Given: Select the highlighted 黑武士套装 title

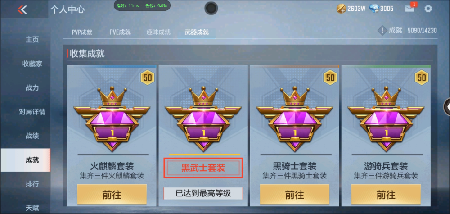Looking at the screenshot, I should tap(203, 168).
